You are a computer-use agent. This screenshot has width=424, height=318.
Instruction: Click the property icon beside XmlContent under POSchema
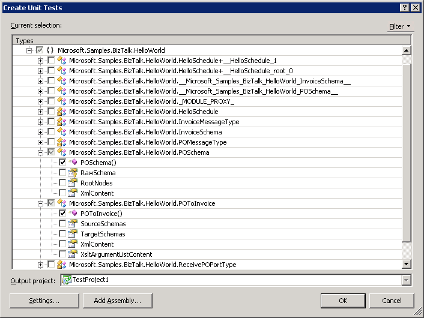[73, 193]
